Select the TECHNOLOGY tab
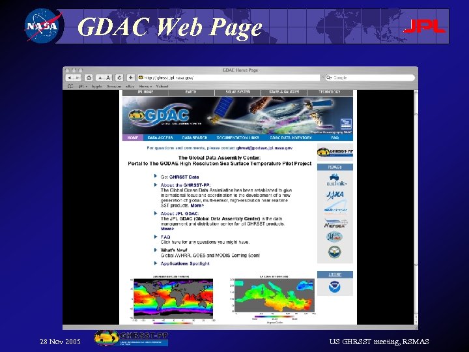 pos(330,92)
